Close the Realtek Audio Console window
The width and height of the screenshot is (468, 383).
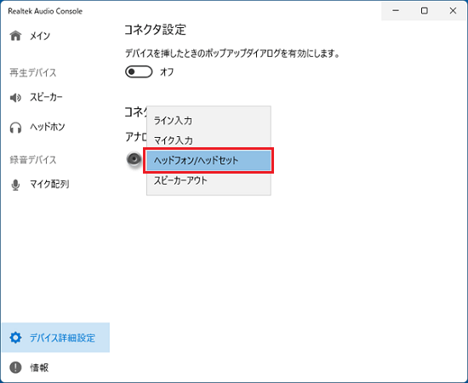[x=453, y=11]
